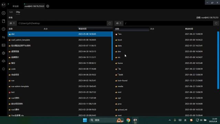Viewport: 220px width, 124px height.
Task: Open bookmarks icon in left sidebar
Action: (3, 21)
